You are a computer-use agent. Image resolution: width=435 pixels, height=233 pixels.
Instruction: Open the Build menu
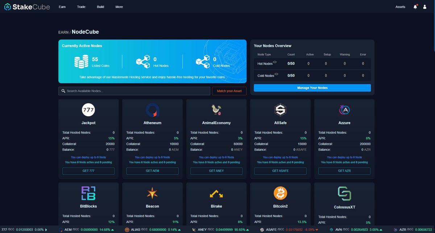(100, 7)
